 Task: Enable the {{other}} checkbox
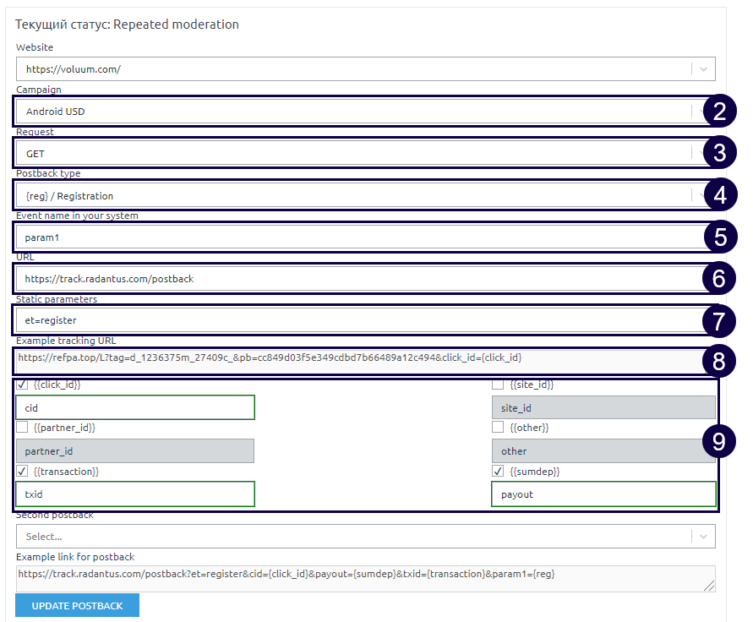pyautogui.click(x=498, y=428)
